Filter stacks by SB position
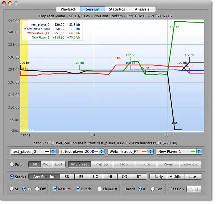This screenshot has width=216, height=204. point(67,177)
